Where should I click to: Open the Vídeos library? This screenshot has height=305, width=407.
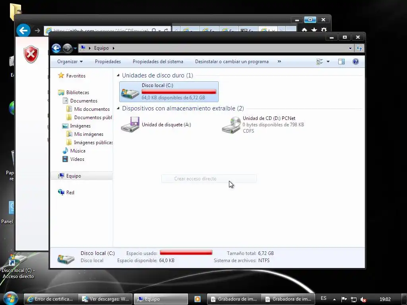click(77, 159)
